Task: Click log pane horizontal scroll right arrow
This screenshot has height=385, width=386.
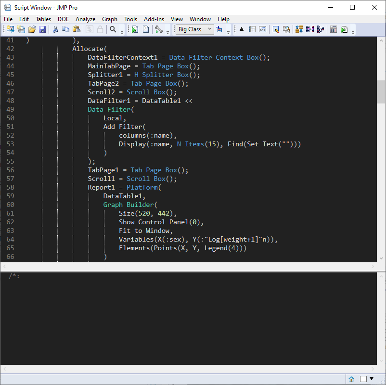Action: tap(373, 369)
